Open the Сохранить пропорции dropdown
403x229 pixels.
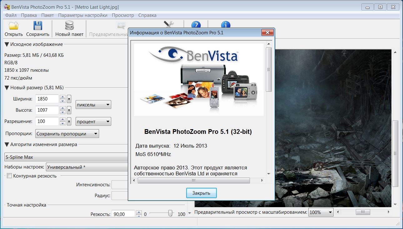(67, 134)
